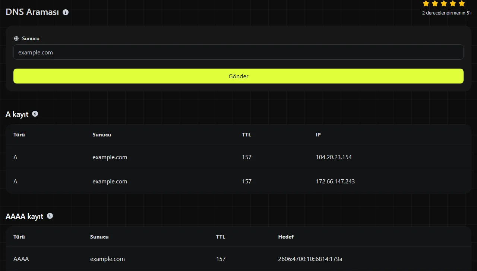This screenshot has height=271, width=477.
Task: Click the AAAA kayıt section heading
Action: click(x=25, y=216)
